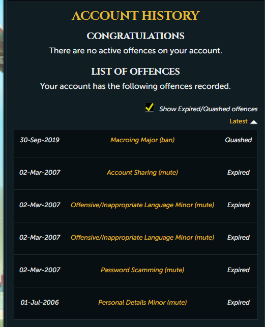The width and height of the screenshot is (265, 327).
Task: Click Expired status for Account Sharing
Action: (238, 173)
